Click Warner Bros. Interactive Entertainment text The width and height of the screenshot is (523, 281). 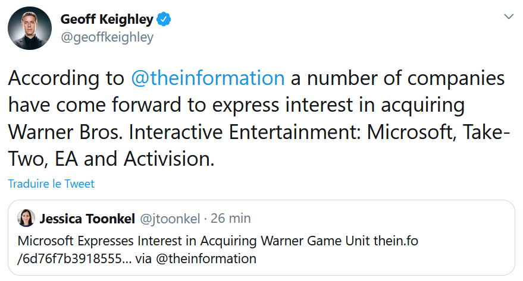tap(184, 132)
